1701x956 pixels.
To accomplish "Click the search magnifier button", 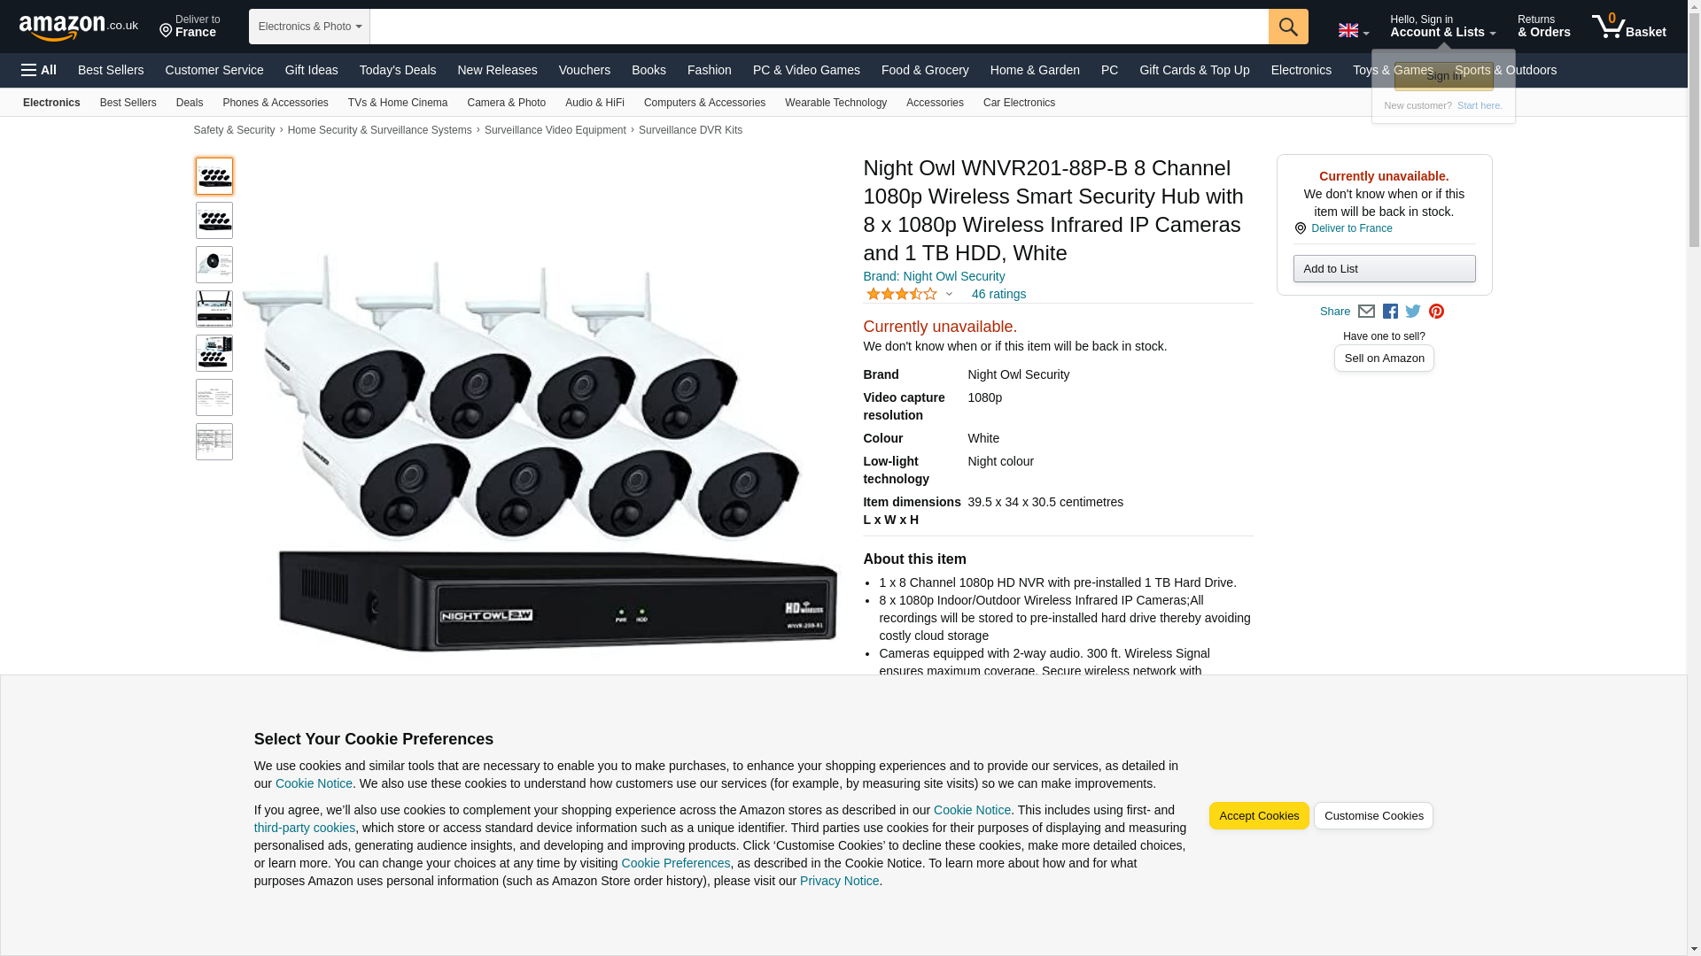I will tap(1288, 27).
